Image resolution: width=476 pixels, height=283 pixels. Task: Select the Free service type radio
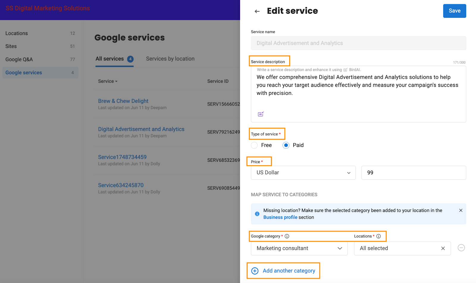(x=254, y=145)
